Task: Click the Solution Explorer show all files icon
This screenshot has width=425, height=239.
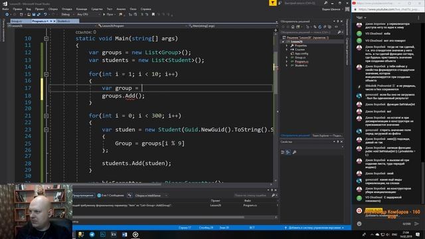Action: coord(329,27)
